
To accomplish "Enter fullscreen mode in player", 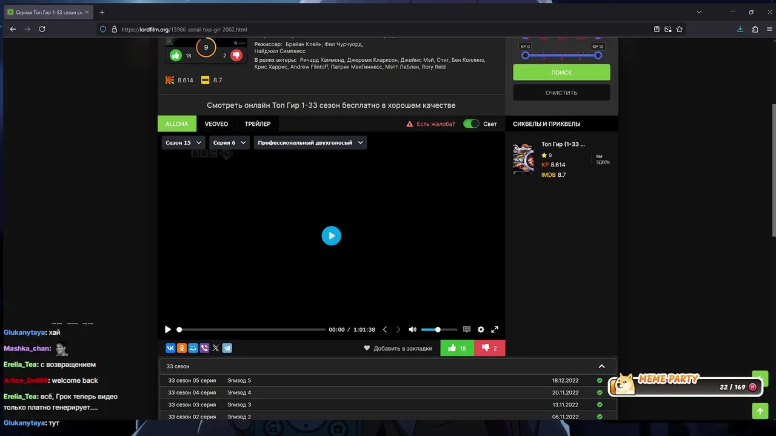I will point(495,329).
